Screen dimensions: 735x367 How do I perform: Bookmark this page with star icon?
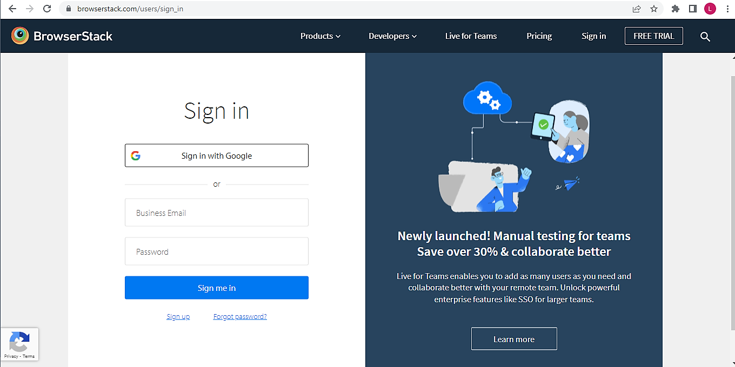point(654,9)
